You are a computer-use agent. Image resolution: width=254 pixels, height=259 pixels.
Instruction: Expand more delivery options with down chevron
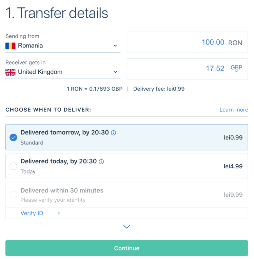pos(126,227)
